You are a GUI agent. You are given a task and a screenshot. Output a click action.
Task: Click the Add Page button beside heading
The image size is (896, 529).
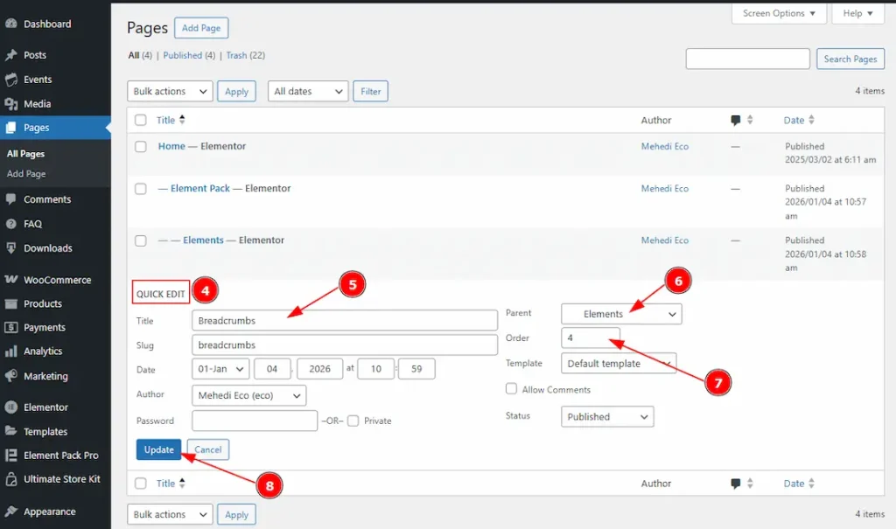tap(201, 28)
